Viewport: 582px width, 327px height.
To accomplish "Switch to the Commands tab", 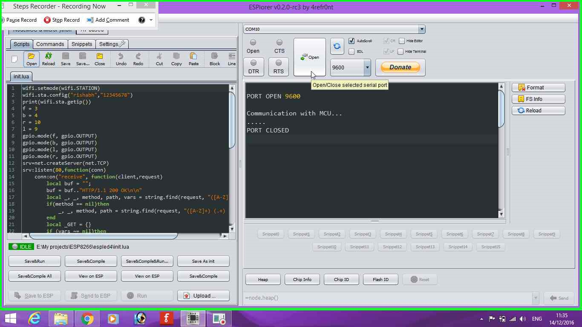I will 50,44.
